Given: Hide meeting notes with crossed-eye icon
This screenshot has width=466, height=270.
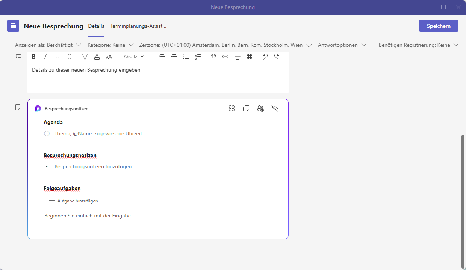Looking at the screenshot, I should click(x=275, y=108).
